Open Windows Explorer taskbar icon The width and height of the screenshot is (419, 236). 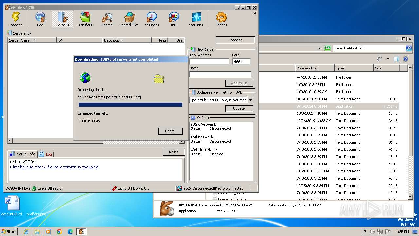tap(37, 232)
